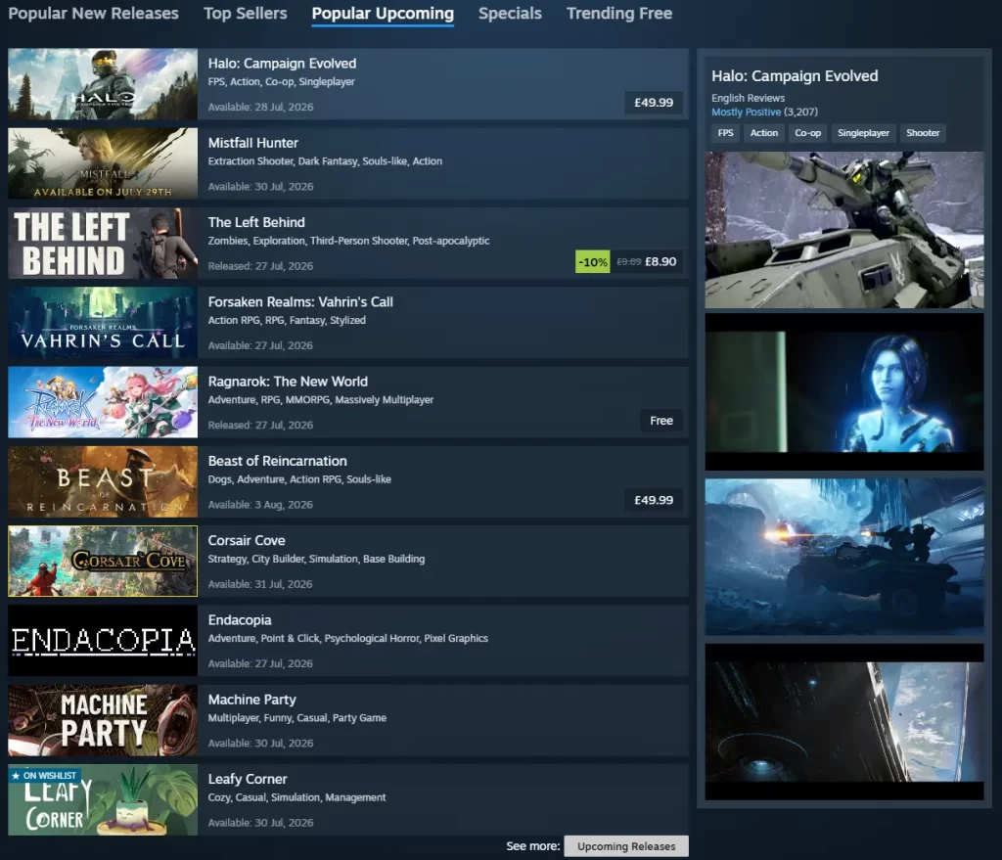Select the Action tag in preview panel
Image resolution: width=1002 pixels, height=860 pixels.
(763, 133)
